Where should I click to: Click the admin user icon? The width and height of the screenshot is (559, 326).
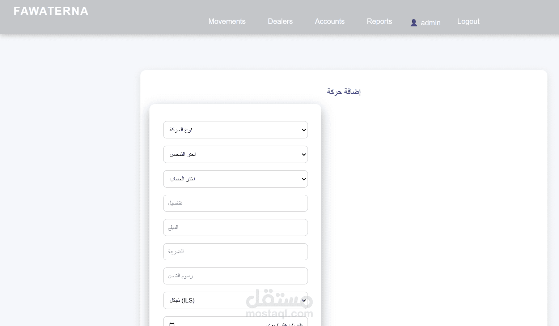(x=414, y=23)
